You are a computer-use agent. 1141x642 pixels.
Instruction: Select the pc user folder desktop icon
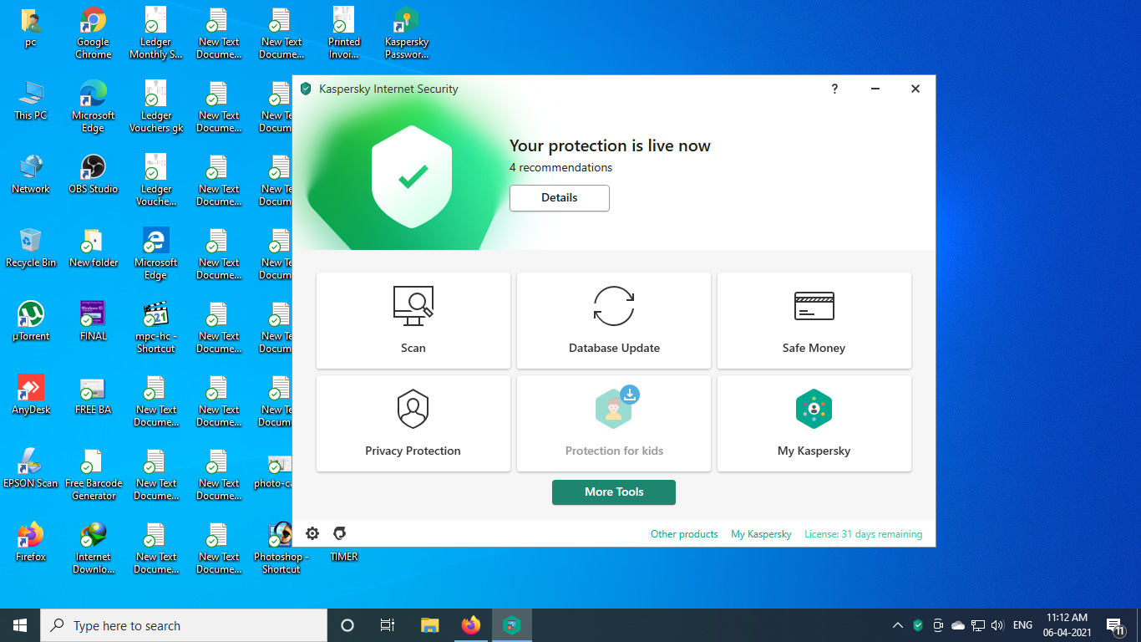[31, 28]
